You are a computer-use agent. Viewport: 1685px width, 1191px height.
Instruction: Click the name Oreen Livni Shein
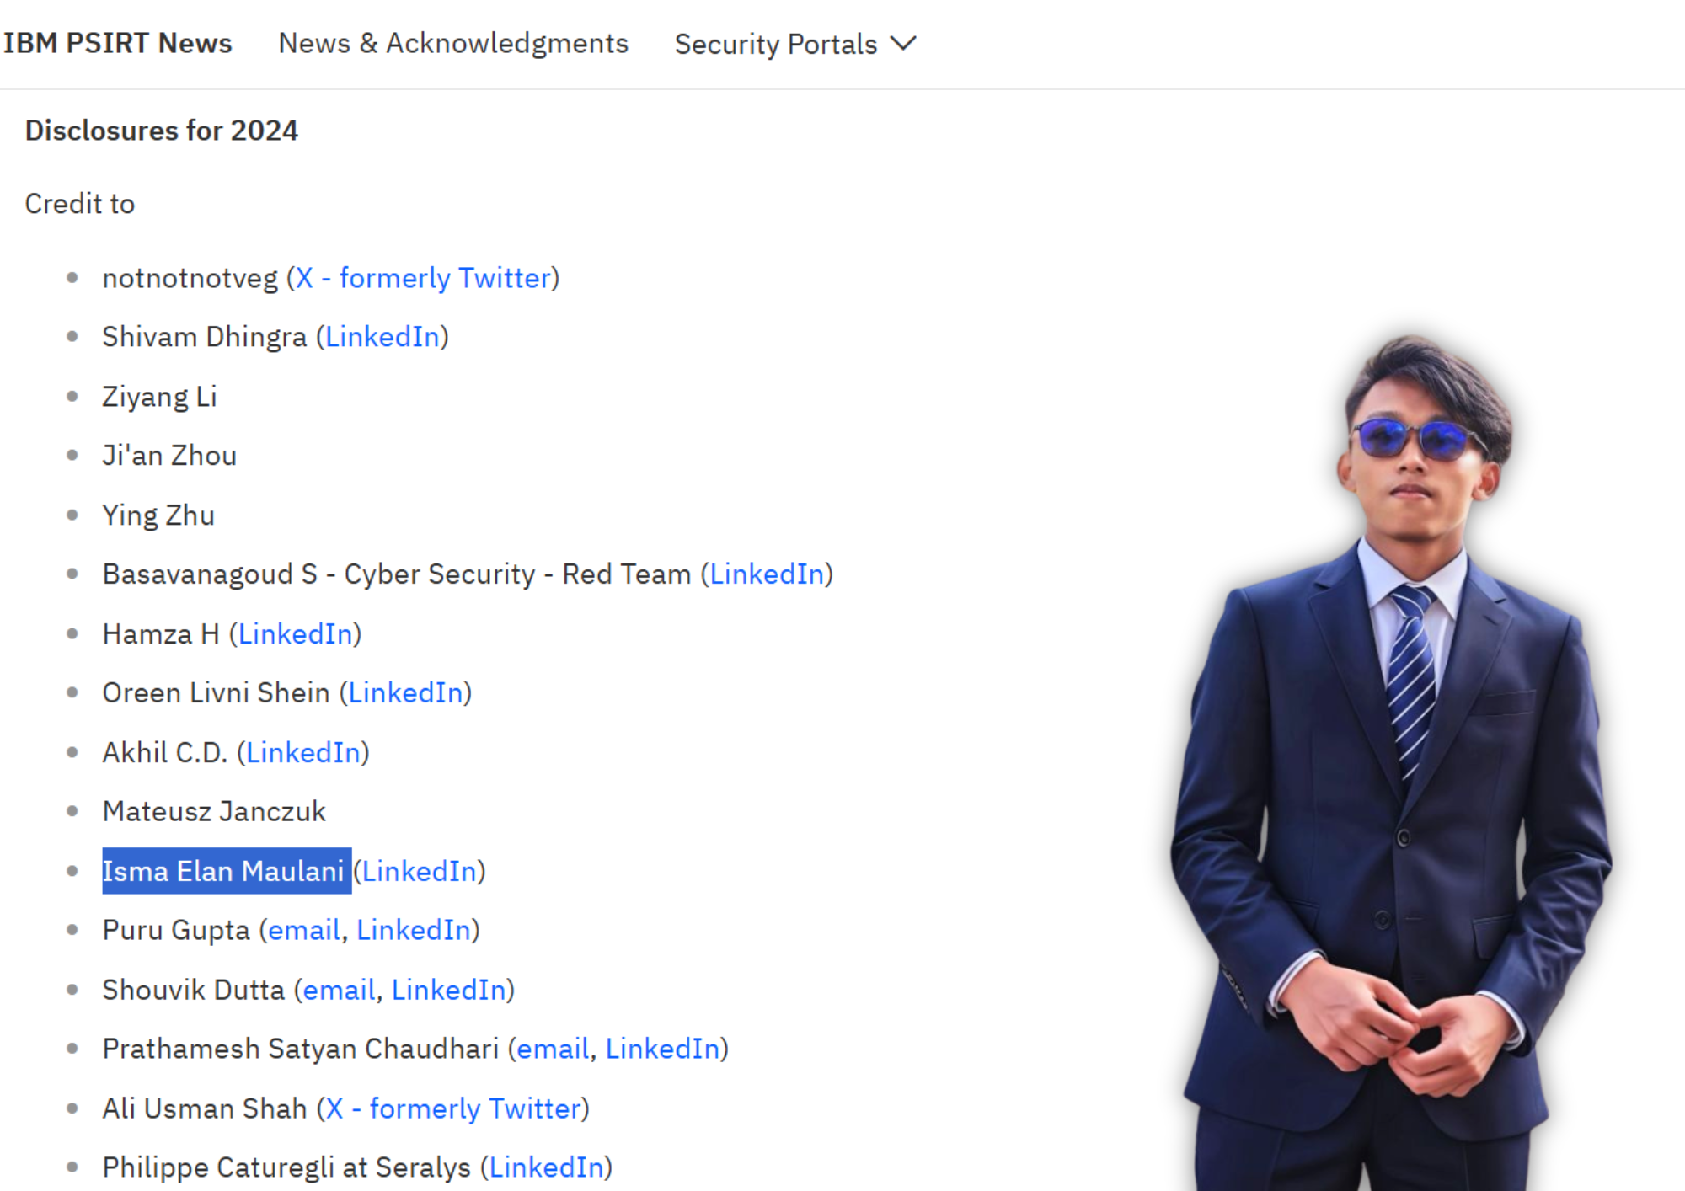[x=217, y=693]
